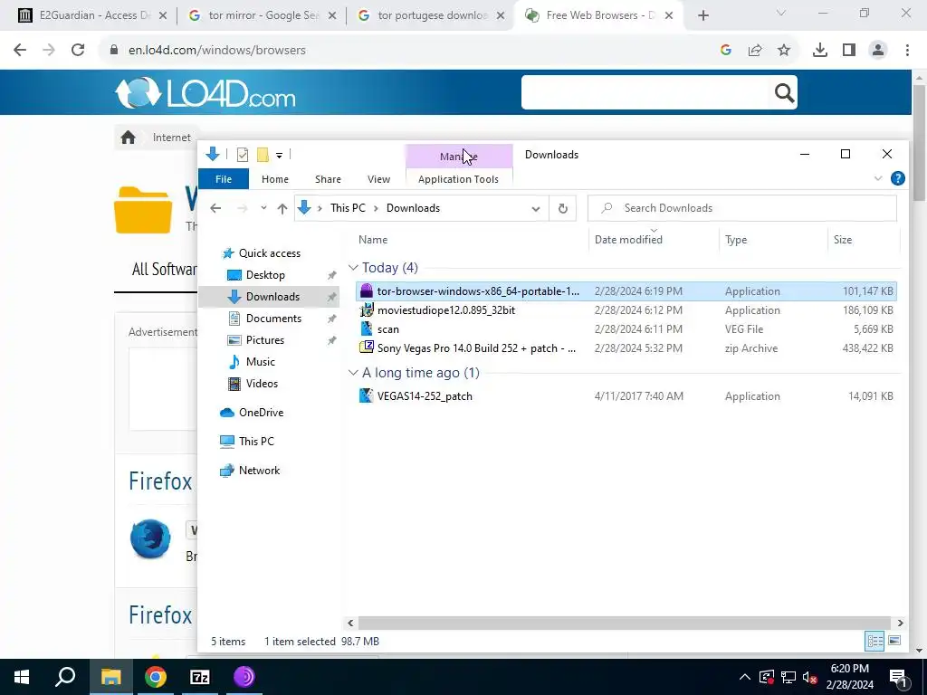Open Pictures in navigation pane

click(x=265, y=340)
